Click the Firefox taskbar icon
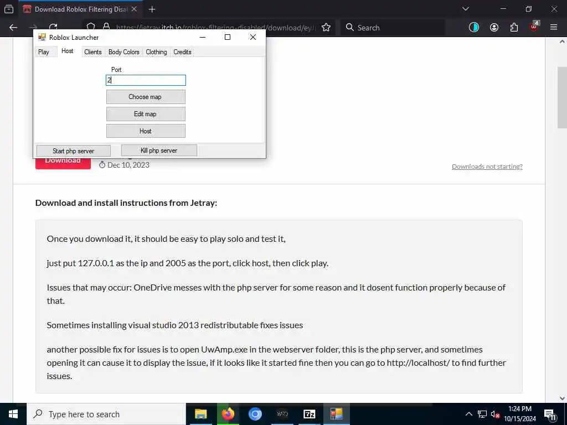 (x=228, y=414)
